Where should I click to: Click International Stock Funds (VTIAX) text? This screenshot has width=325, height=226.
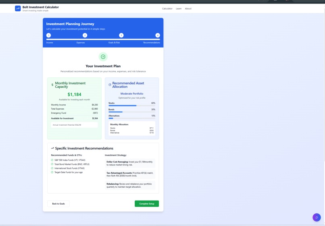coord(69,168)
